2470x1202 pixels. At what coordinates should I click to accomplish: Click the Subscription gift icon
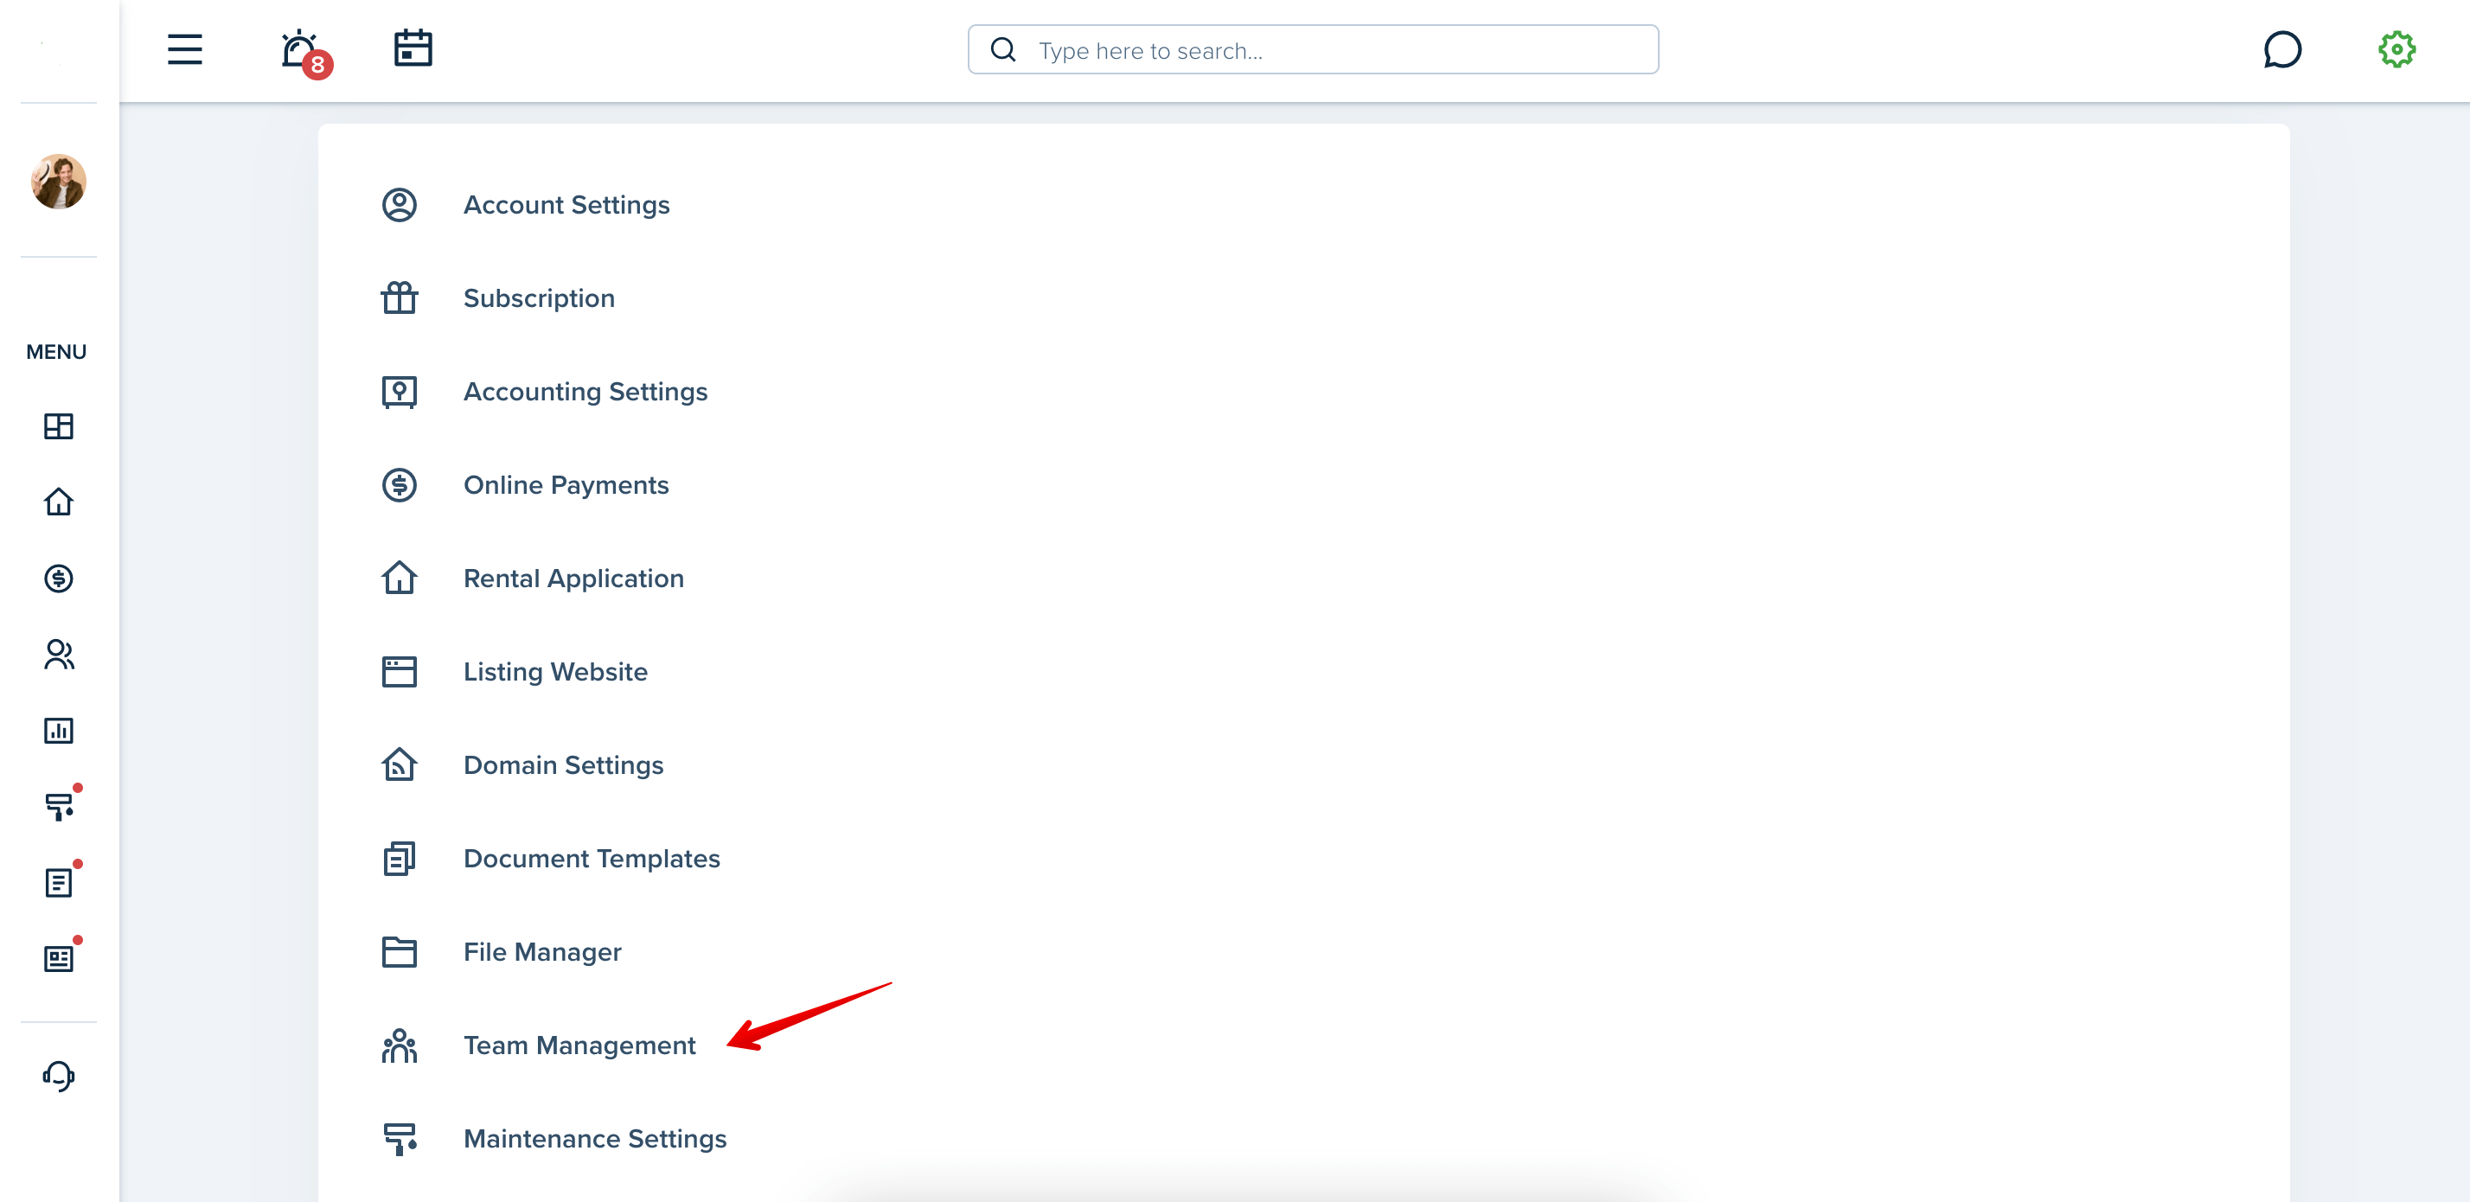tap(399, 298)
